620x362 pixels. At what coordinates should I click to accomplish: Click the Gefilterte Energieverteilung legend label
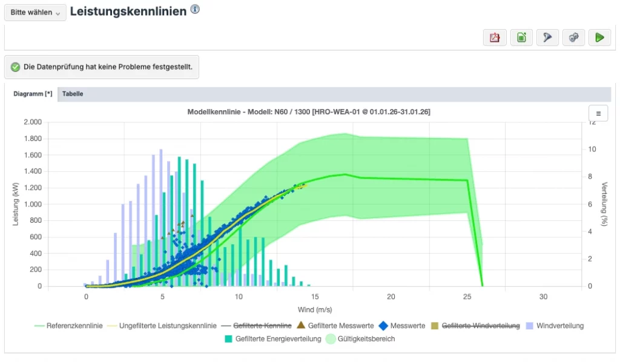[279, 339]
